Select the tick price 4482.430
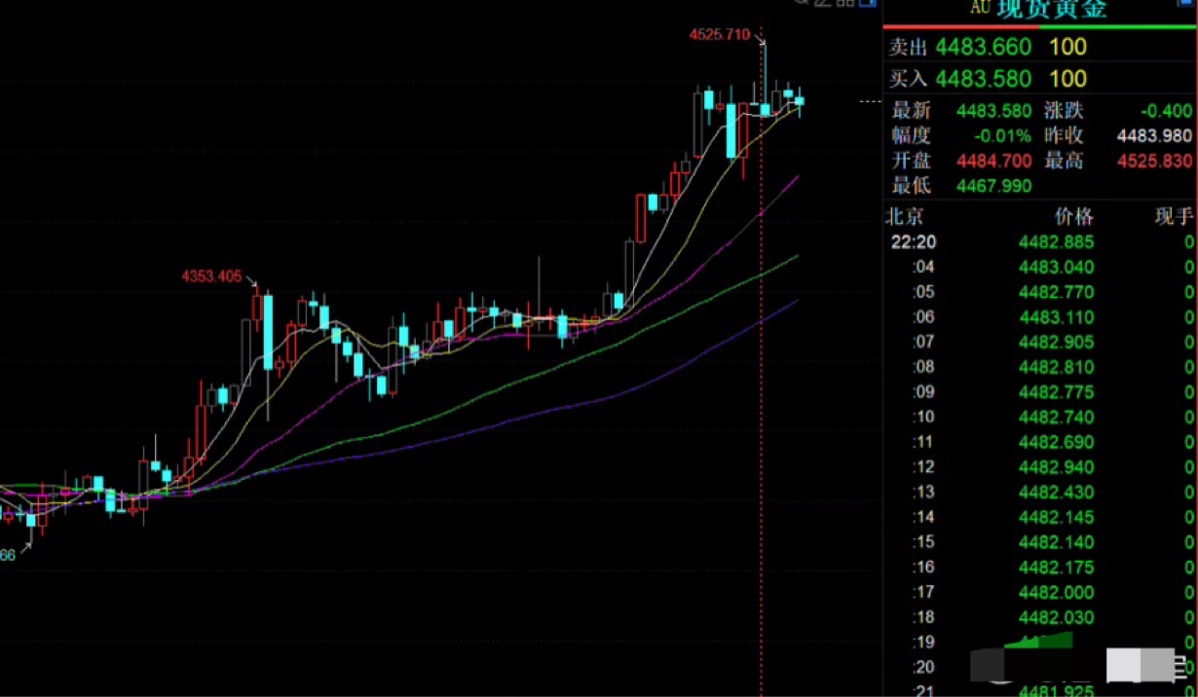 pos(1057,493)
